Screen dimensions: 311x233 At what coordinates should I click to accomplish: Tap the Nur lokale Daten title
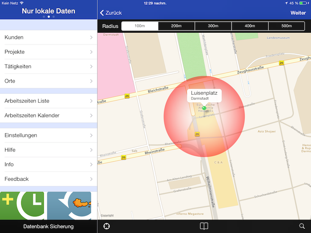(48, 11)
